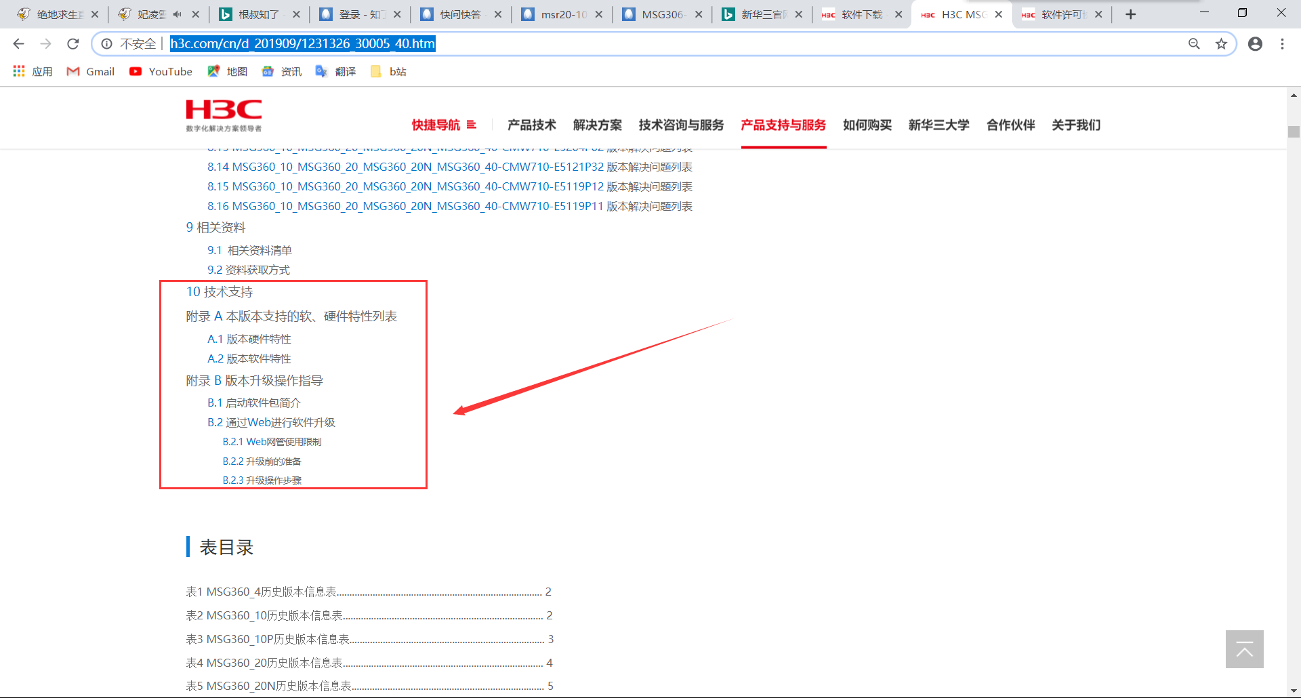Open the 解决方案 nav menu

point(597,125)
